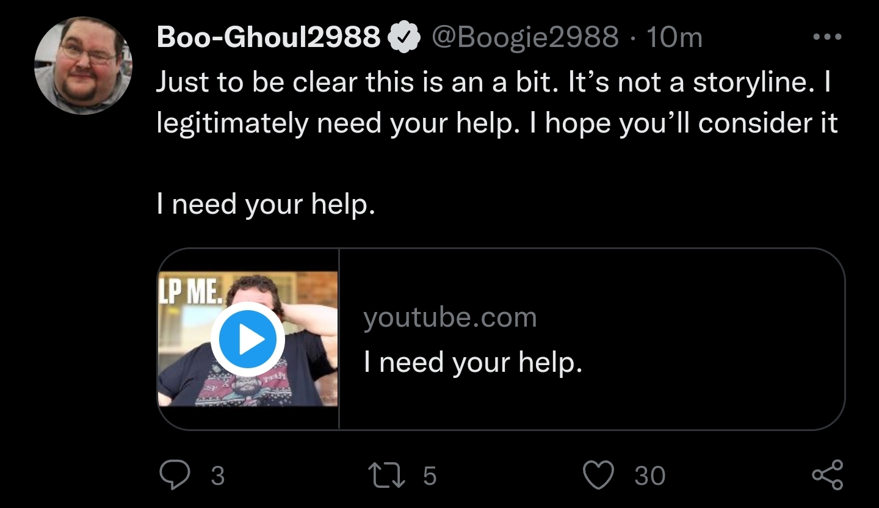Open the card title "I need your help."
879x508 pixels.
pyautogui.click(x=472, y=363)
